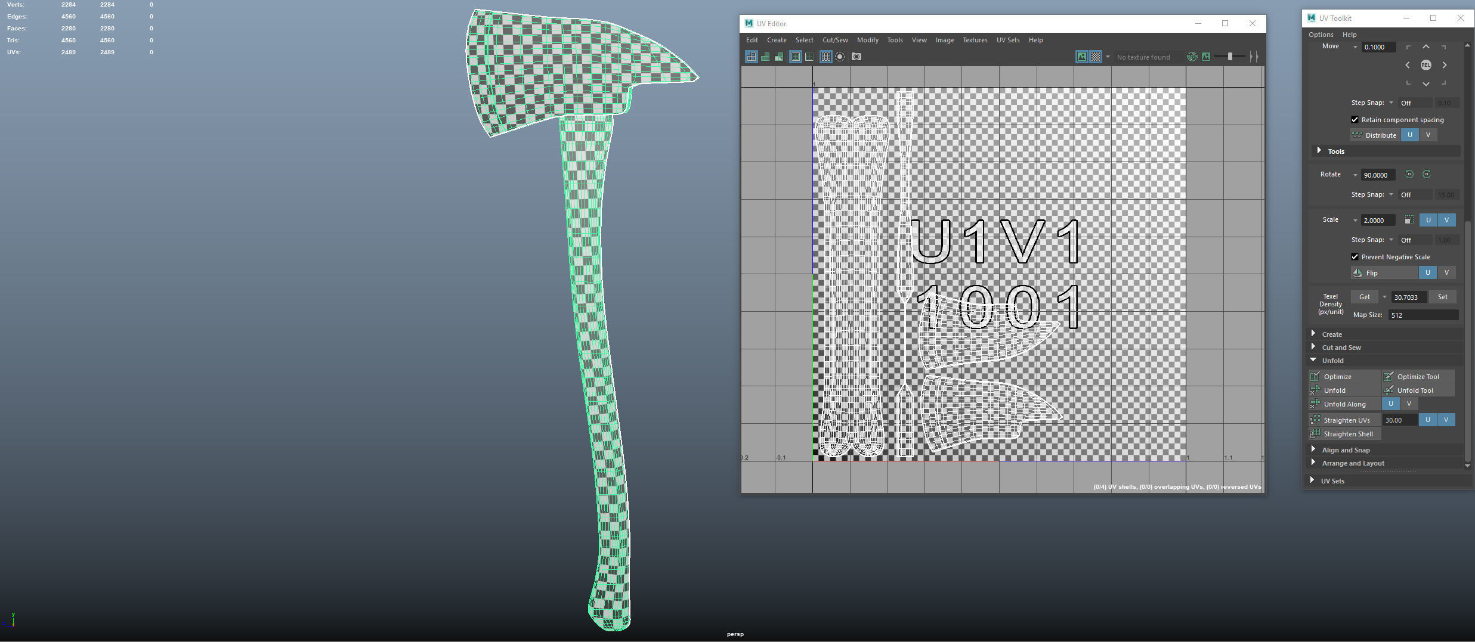Click Straighten Shell button
Viewport: 1475px width, 642px height.
point(1344,434)
